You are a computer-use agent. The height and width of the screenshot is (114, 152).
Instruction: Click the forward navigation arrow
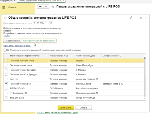(x=46, y=6)
